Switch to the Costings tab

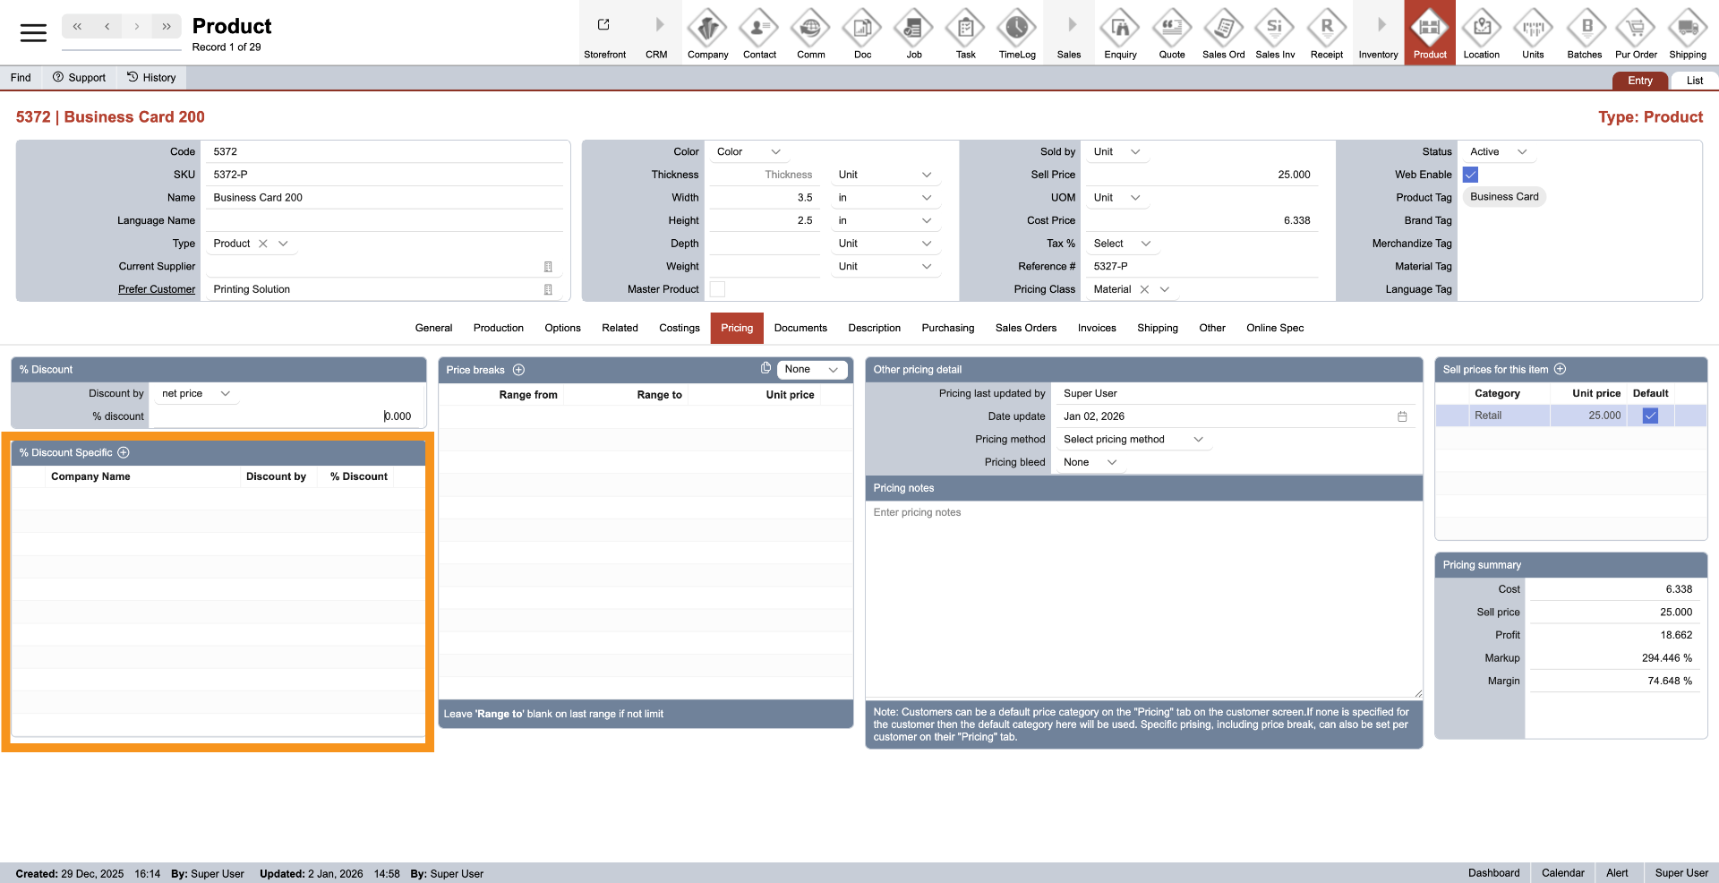point(679,329)
